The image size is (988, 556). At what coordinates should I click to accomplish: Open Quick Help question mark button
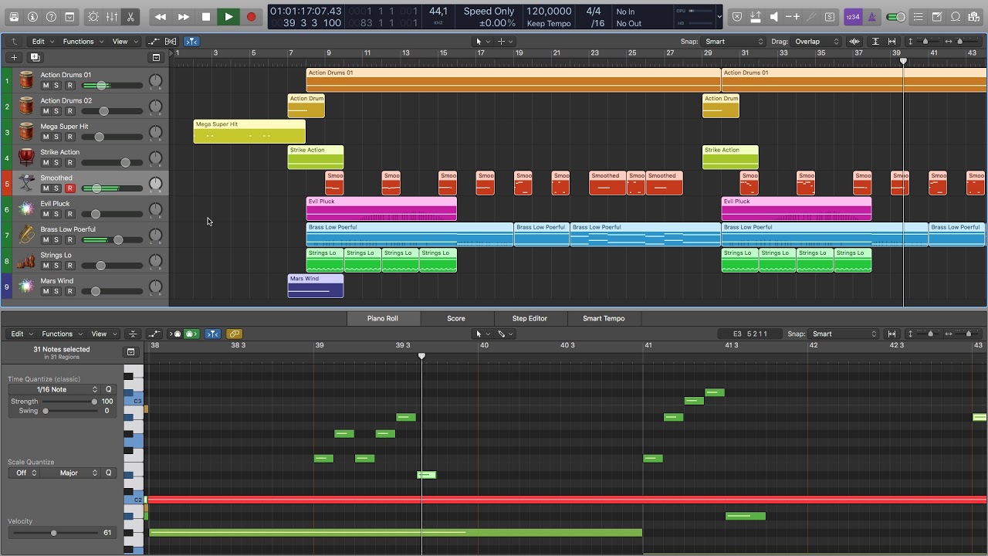pyautogui.click(x=51, y=16)
